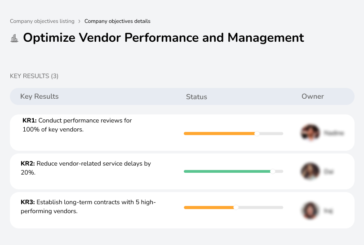Click the Key Results column header
This screenshot has height=245, width=364.
pyautogui.click(x=40, y=96)
